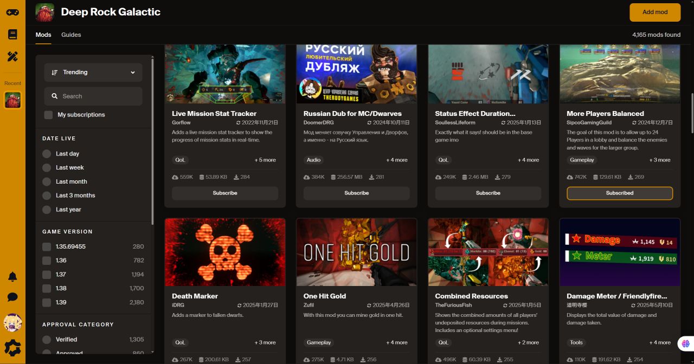Open user profile avatar in sidebar

[x=12, y=323]
